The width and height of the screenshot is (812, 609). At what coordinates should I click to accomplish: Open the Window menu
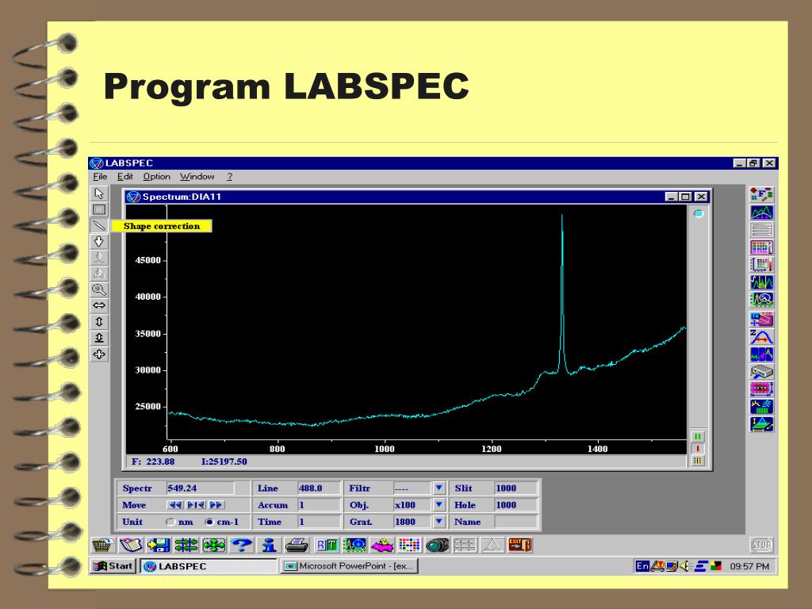197,177
